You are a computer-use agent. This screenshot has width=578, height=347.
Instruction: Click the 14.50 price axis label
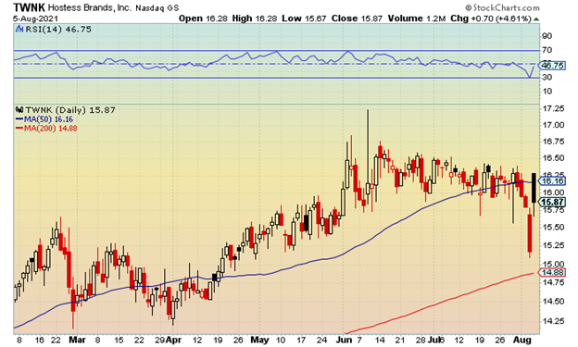553,302
